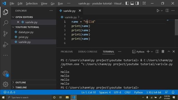Open the File menu
The image size is (178, 100).
pyautogui.click(x=12, y=3)
